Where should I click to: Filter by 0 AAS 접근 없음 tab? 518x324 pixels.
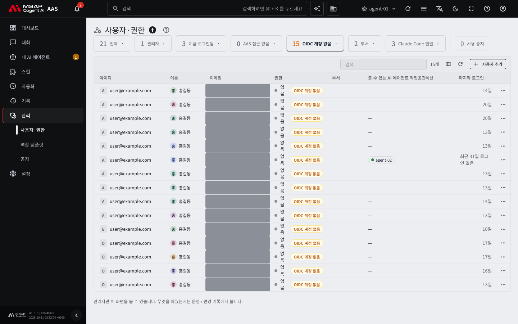(x=256, y=44)
